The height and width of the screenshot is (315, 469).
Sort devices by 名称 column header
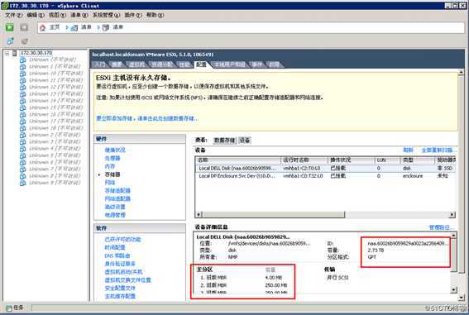coord(238,160)
